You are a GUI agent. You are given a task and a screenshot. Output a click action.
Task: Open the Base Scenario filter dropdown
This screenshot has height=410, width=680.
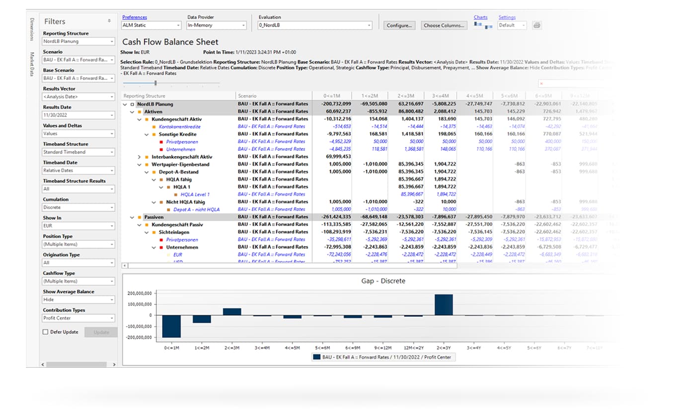tap(78, 78)
